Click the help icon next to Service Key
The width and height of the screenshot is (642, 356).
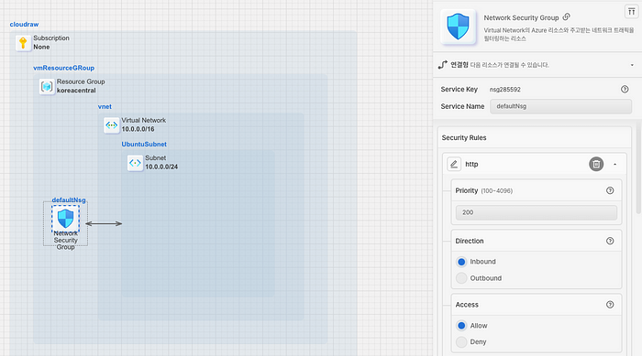click(625, 89)
